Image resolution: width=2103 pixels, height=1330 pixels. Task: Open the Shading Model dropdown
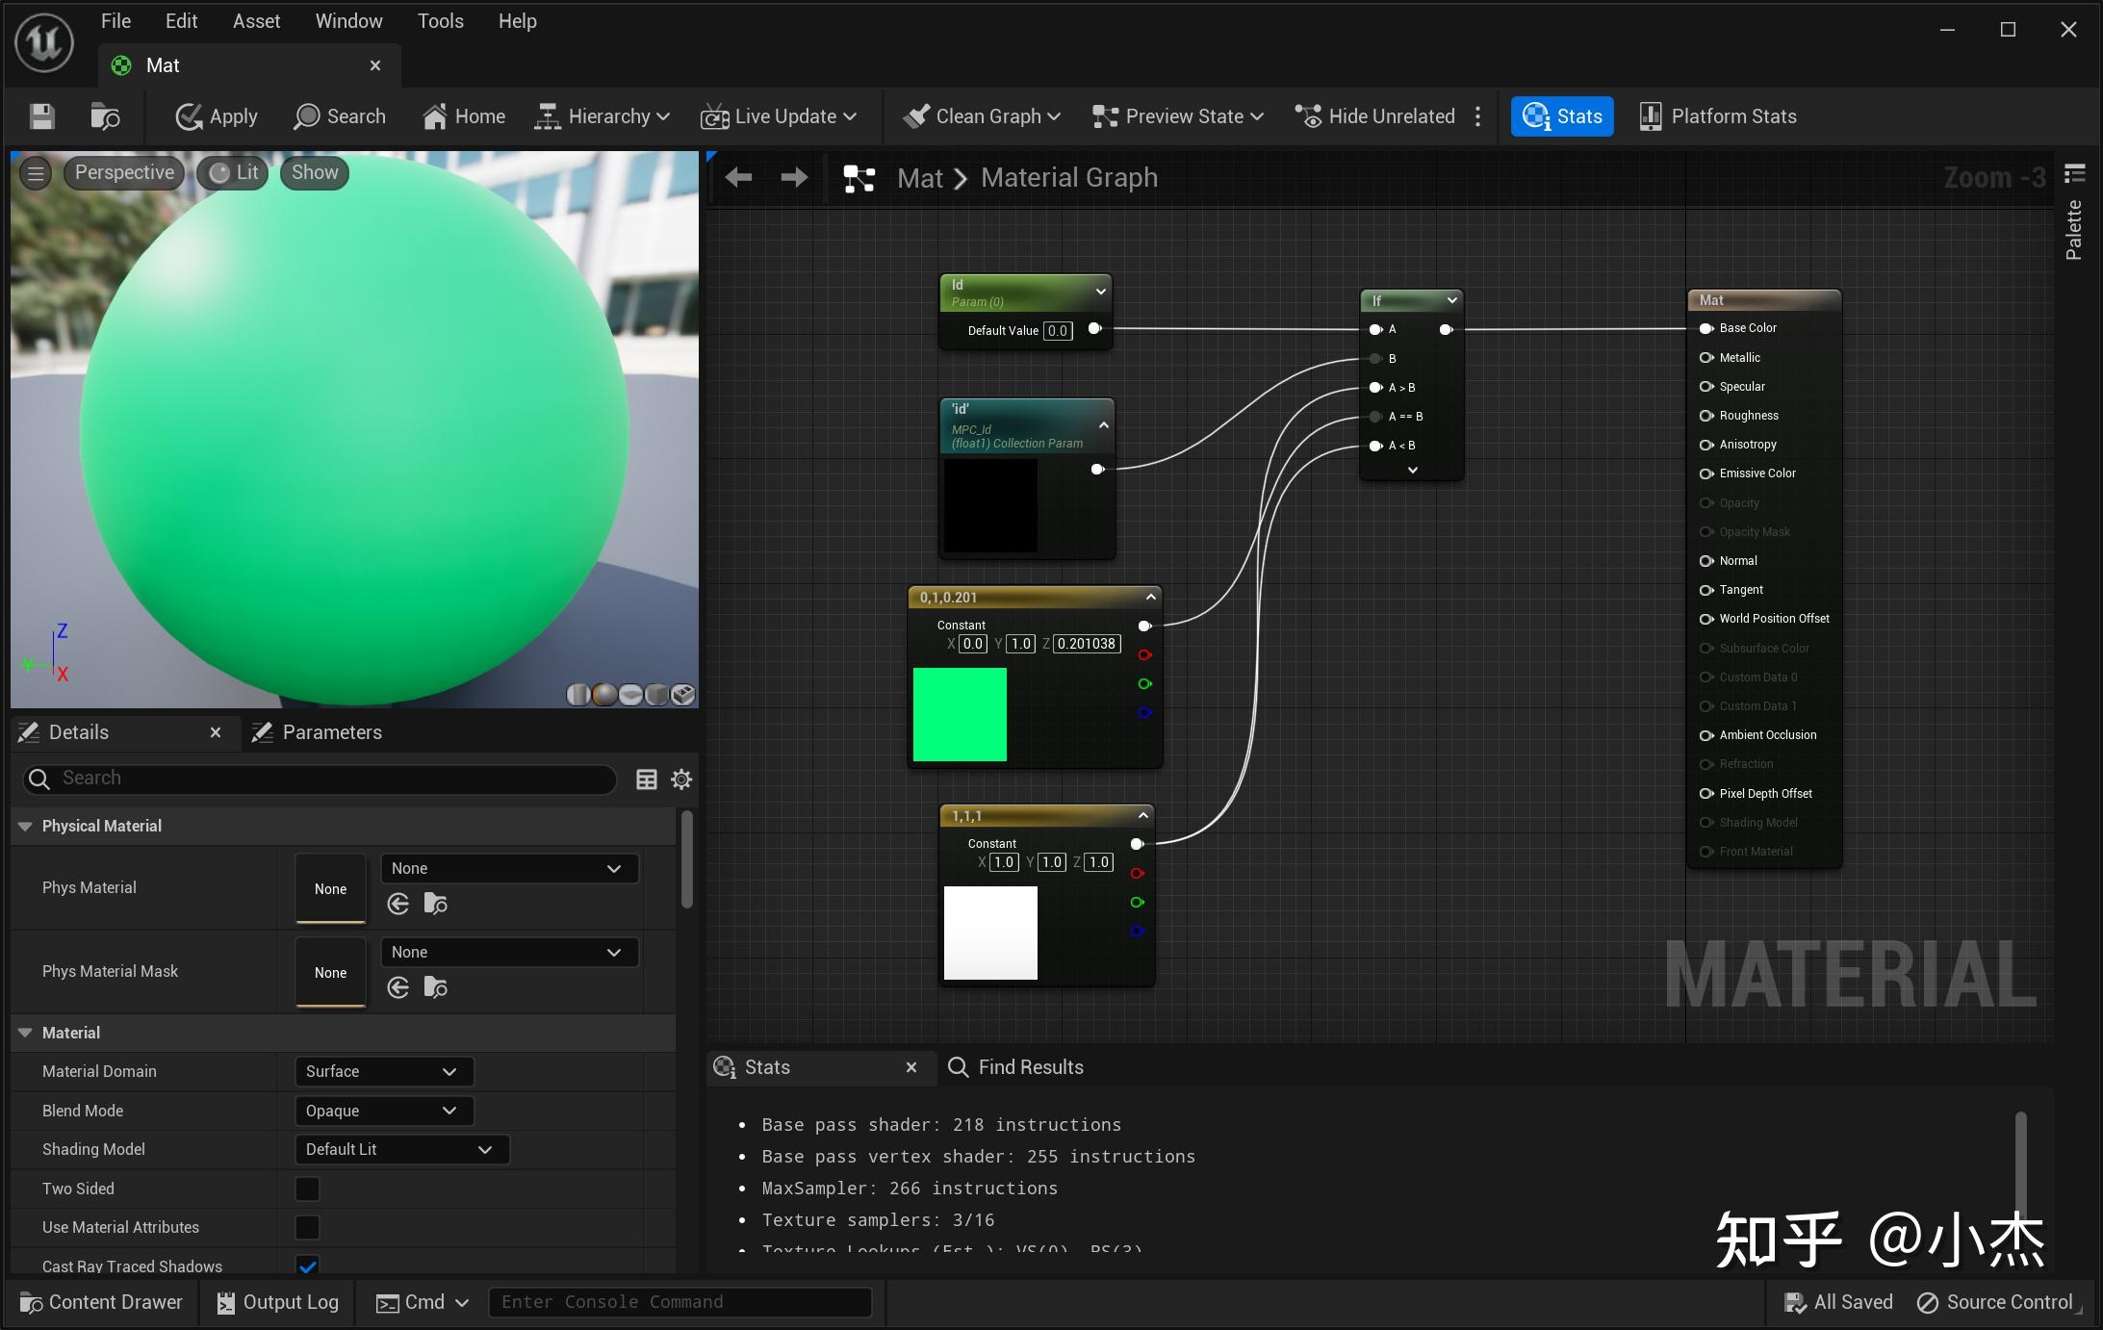(400, 1149)
